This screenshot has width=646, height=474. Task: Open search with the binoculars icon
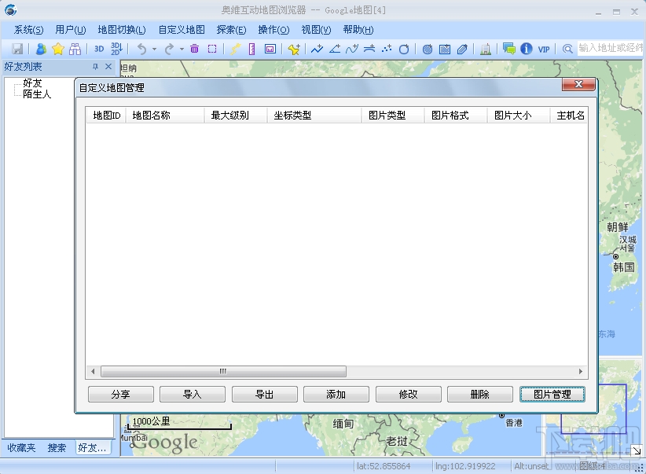tap(75, 49)
